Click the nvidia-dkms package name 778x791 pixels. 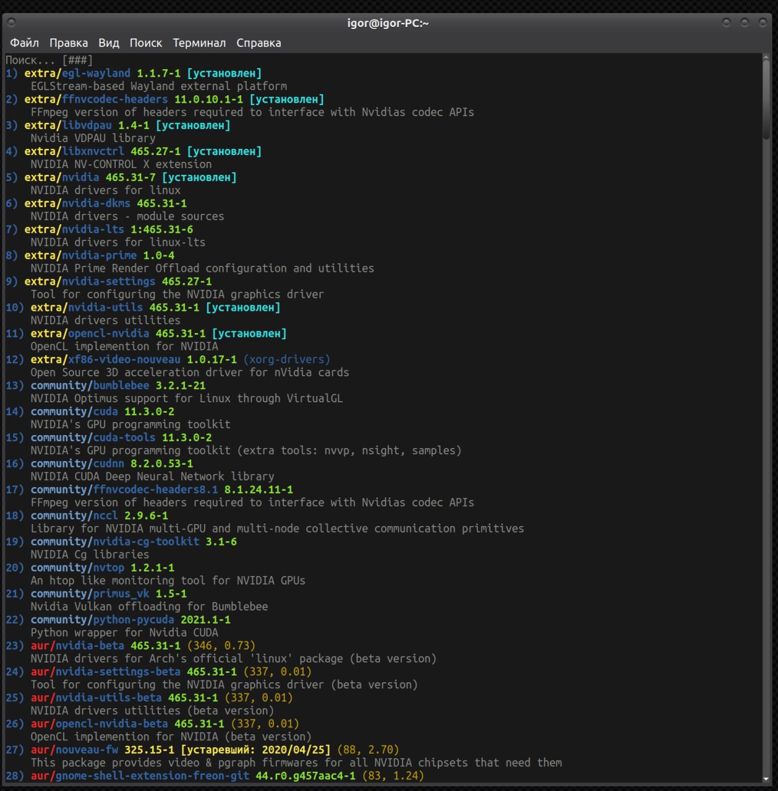coord(96,203)
